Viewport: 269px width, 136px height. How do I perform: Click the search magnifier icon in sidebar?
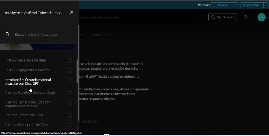click(7, 34)
